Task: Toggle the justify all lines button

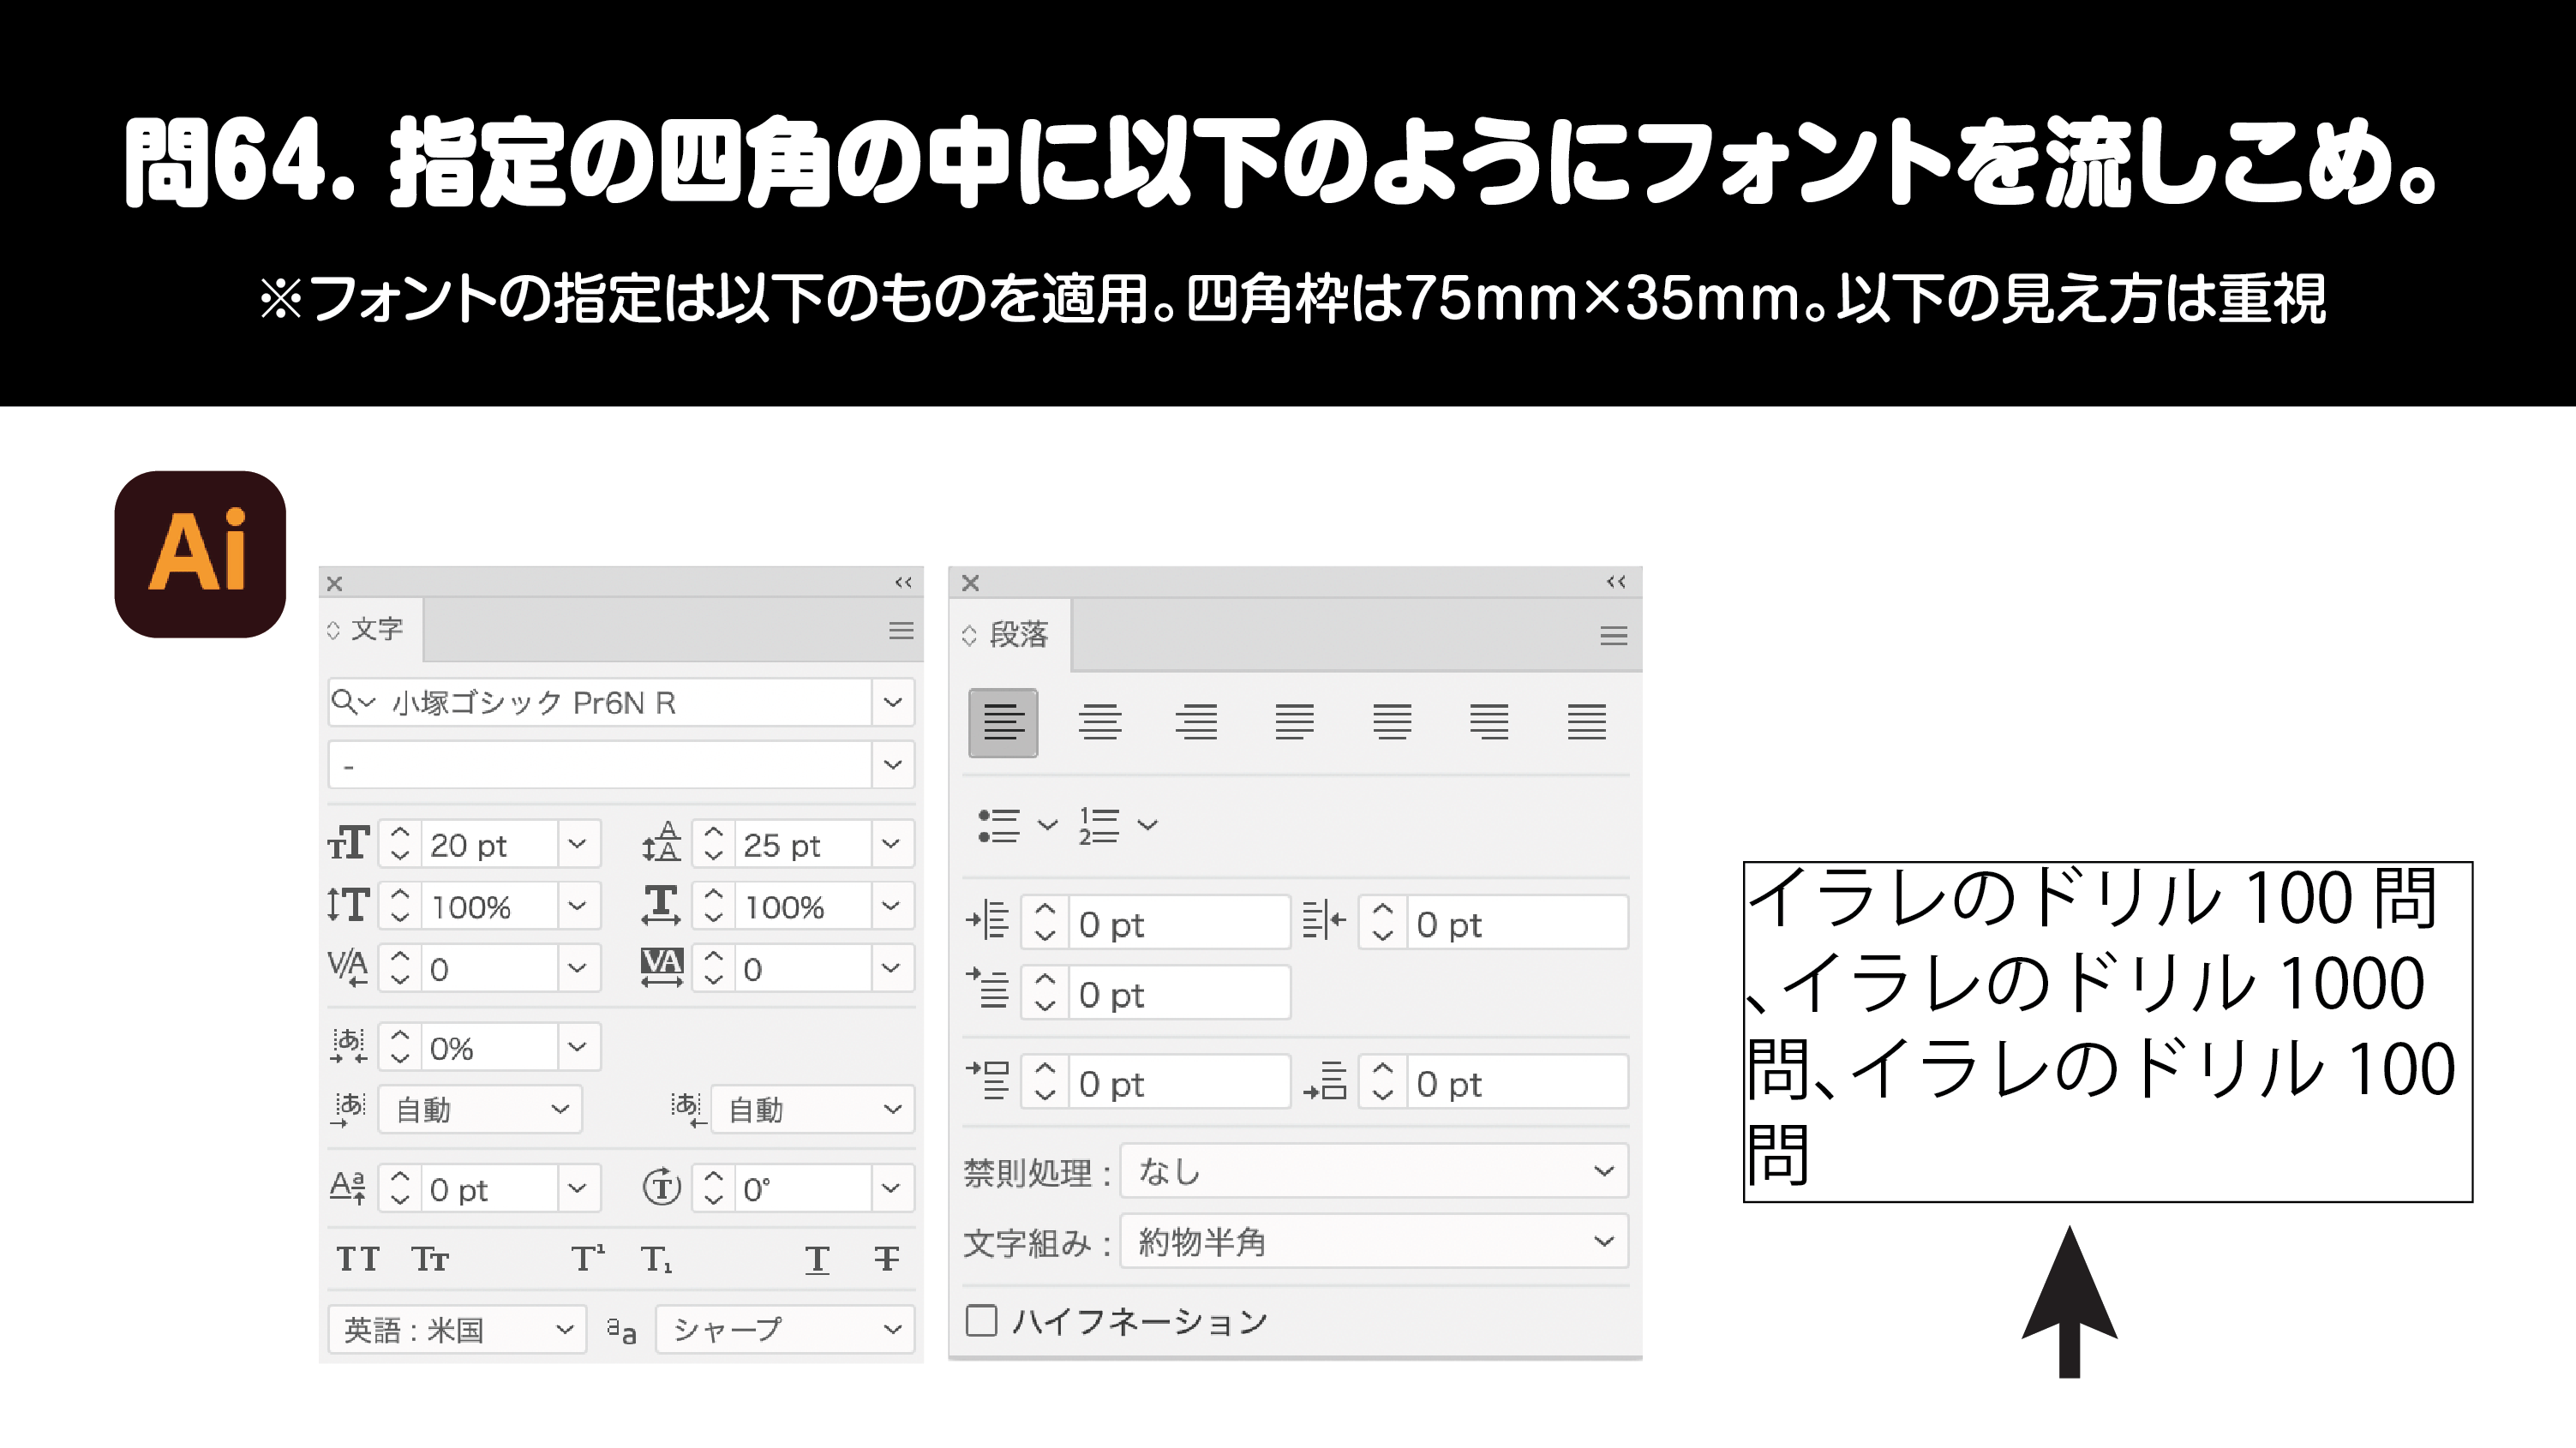Action: [1586, 721]
